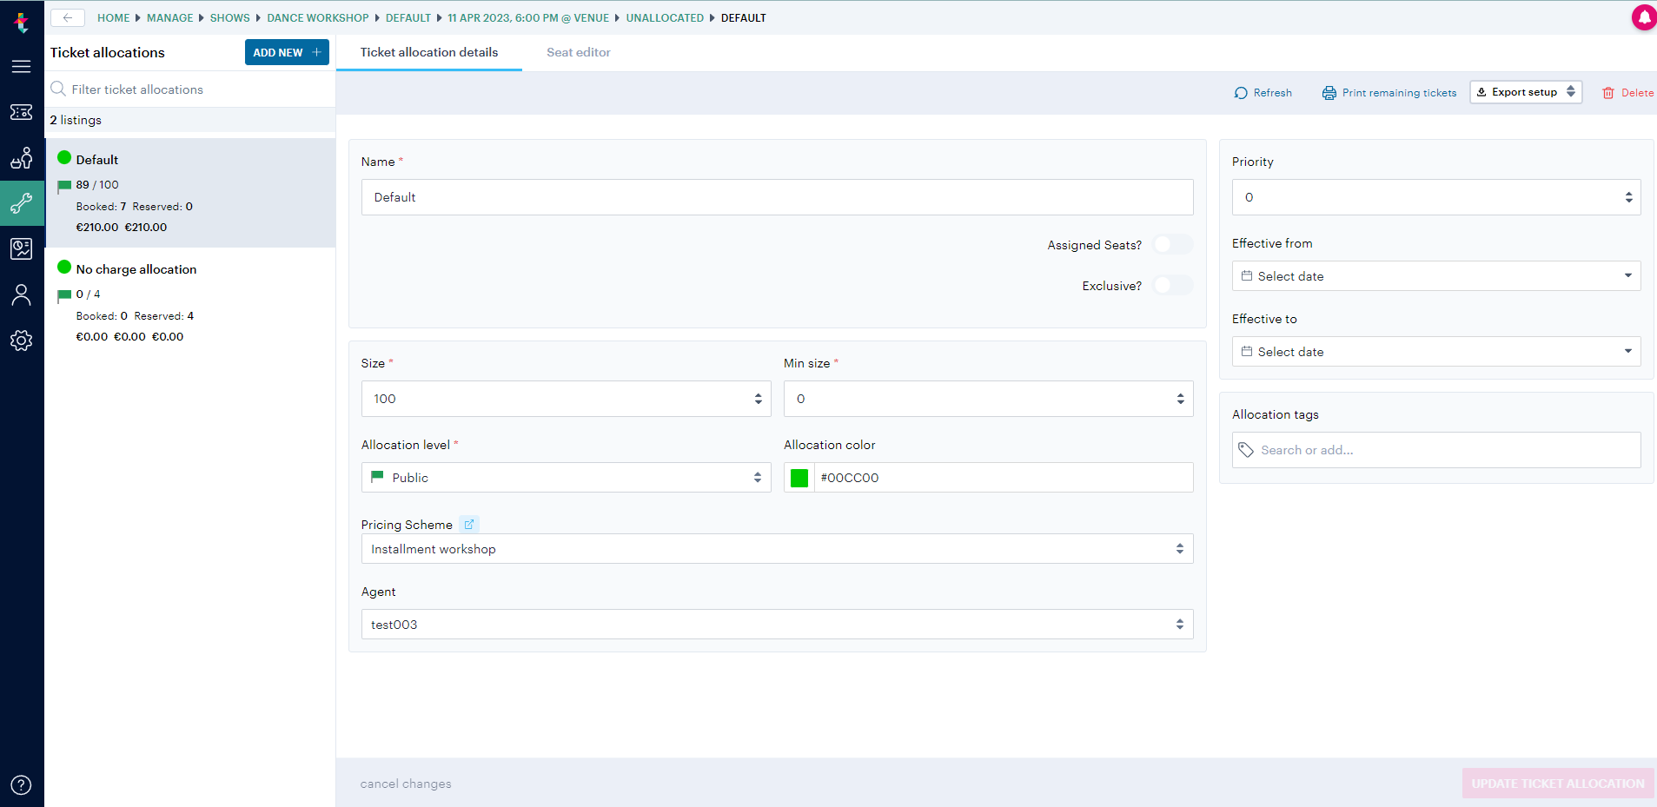1657x807 pixels.
Task: Enable the Assigned Seats toggle
Action: click(1172, 244)
